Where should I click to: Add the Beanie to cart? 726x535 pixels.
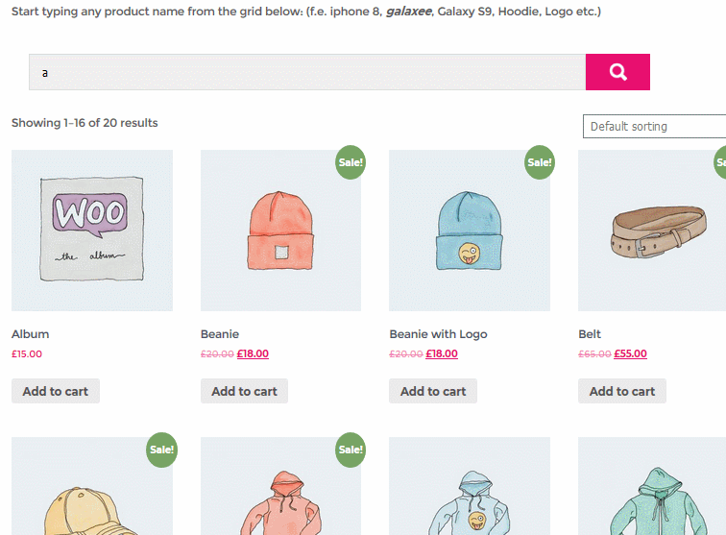pos(244,391)
